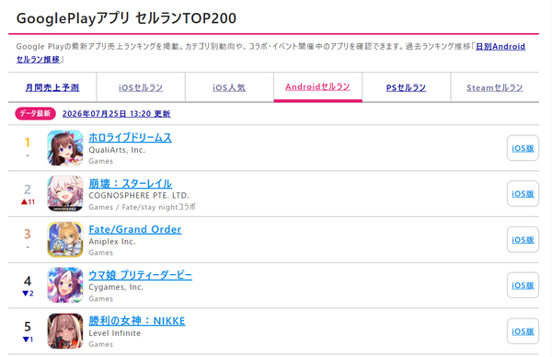Open the Fate/Grand Order app icon
552x357 pixels.
pyautogui.click(x=65, y=239)
